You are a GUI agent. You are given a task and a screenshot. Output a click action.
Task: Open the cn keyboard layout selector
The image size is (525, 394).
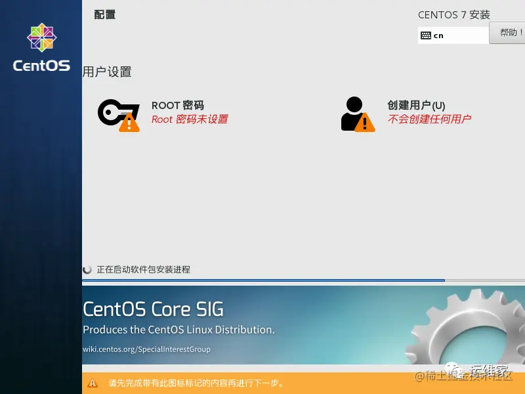tap(453, 35)
